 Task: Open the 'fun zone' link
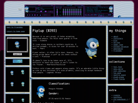(x=117, y=73)
